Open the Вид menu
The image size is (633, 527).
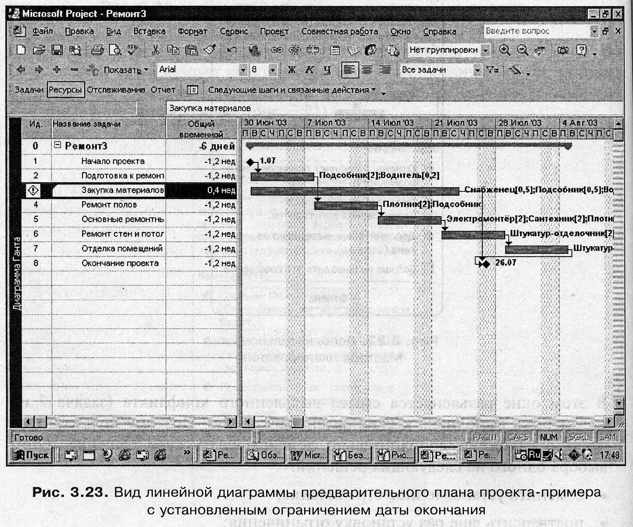pyautogui.click(x=113, y=31)
